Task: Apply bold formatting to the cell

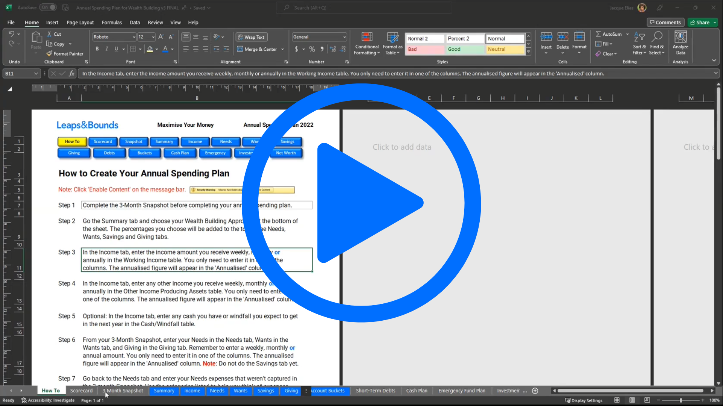Action: [97, 49]
